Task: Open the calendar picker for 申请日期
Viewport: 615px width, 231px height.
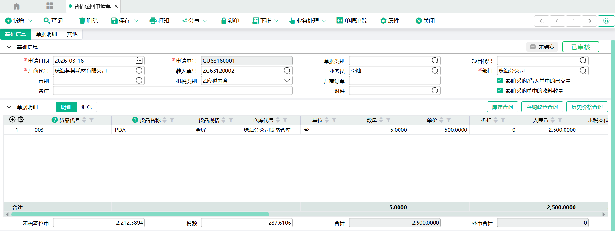Action: point(139,61)
